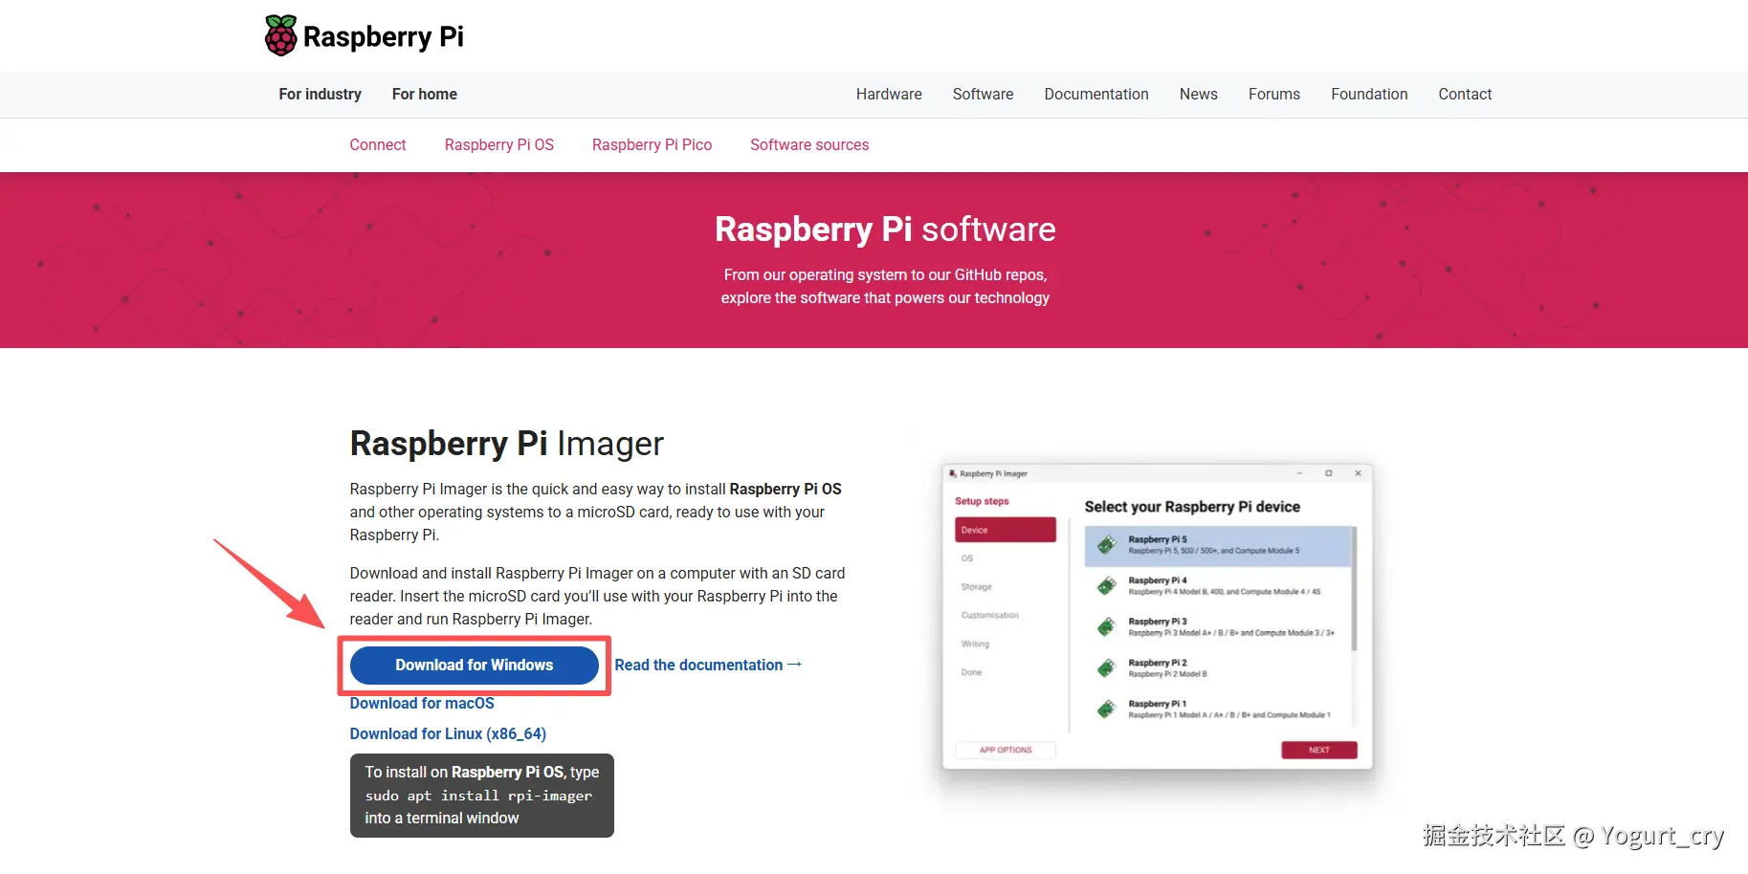Open the Read the documentation link
Screen dimensions: 1748x874
click(x=708, y=665)
